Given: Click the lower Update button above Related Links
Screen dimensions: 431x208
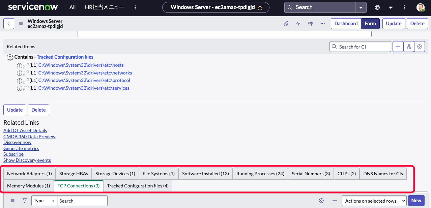Looking at the screenshot, I should coord(15,110).
